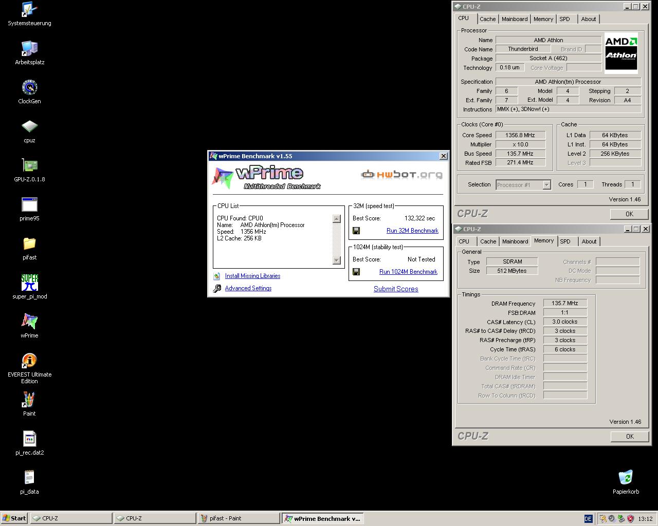658x526 pixels.
Task: Open Cache tab in upper CPU-Z window
Action: [x=488, y=19]
